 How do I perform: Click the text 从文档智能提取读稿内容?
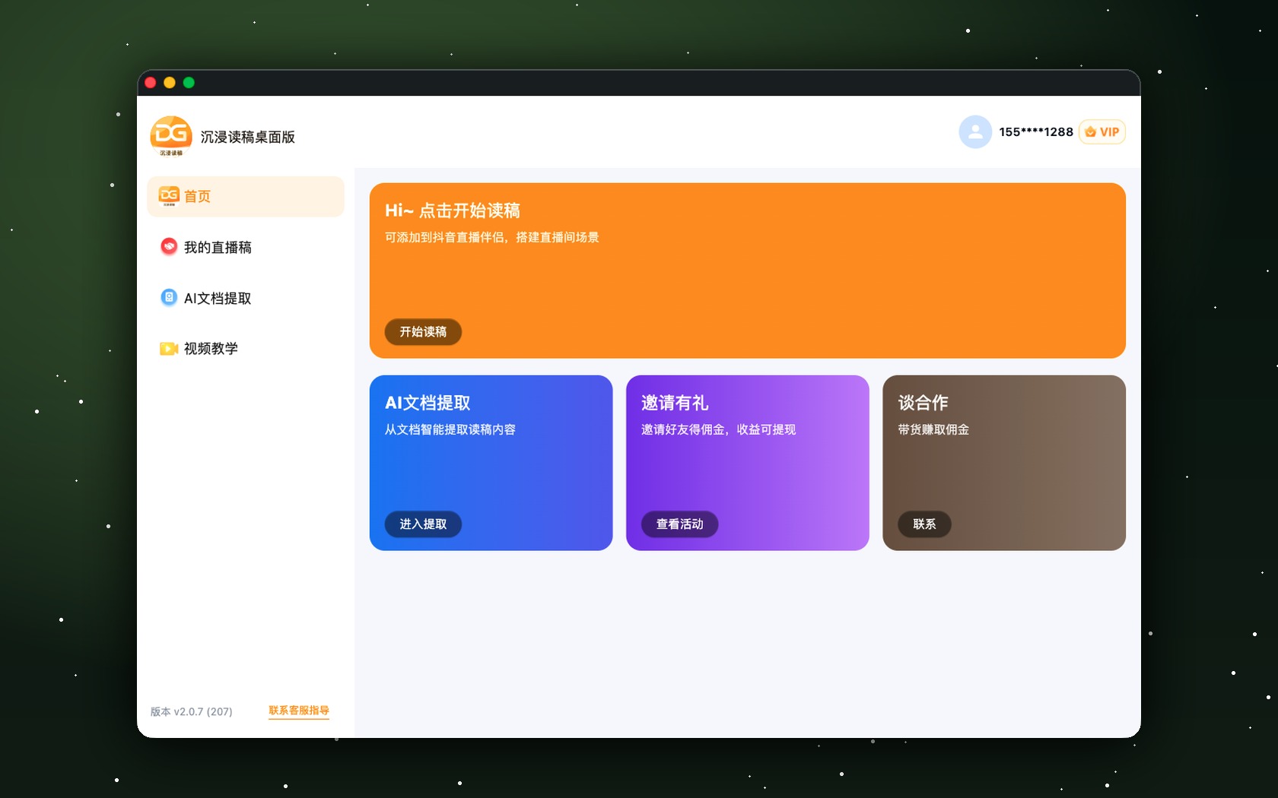pos(450,429)
